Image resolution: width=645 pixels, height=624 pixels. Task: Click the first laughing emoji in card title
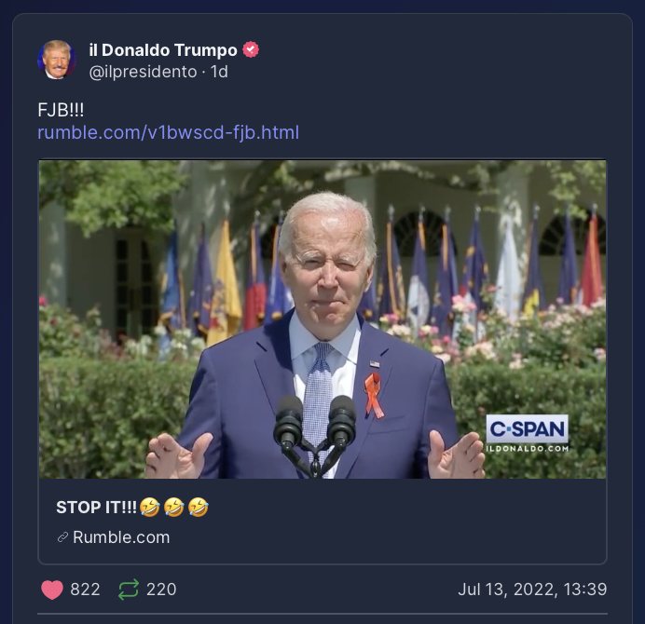[150, 507]
